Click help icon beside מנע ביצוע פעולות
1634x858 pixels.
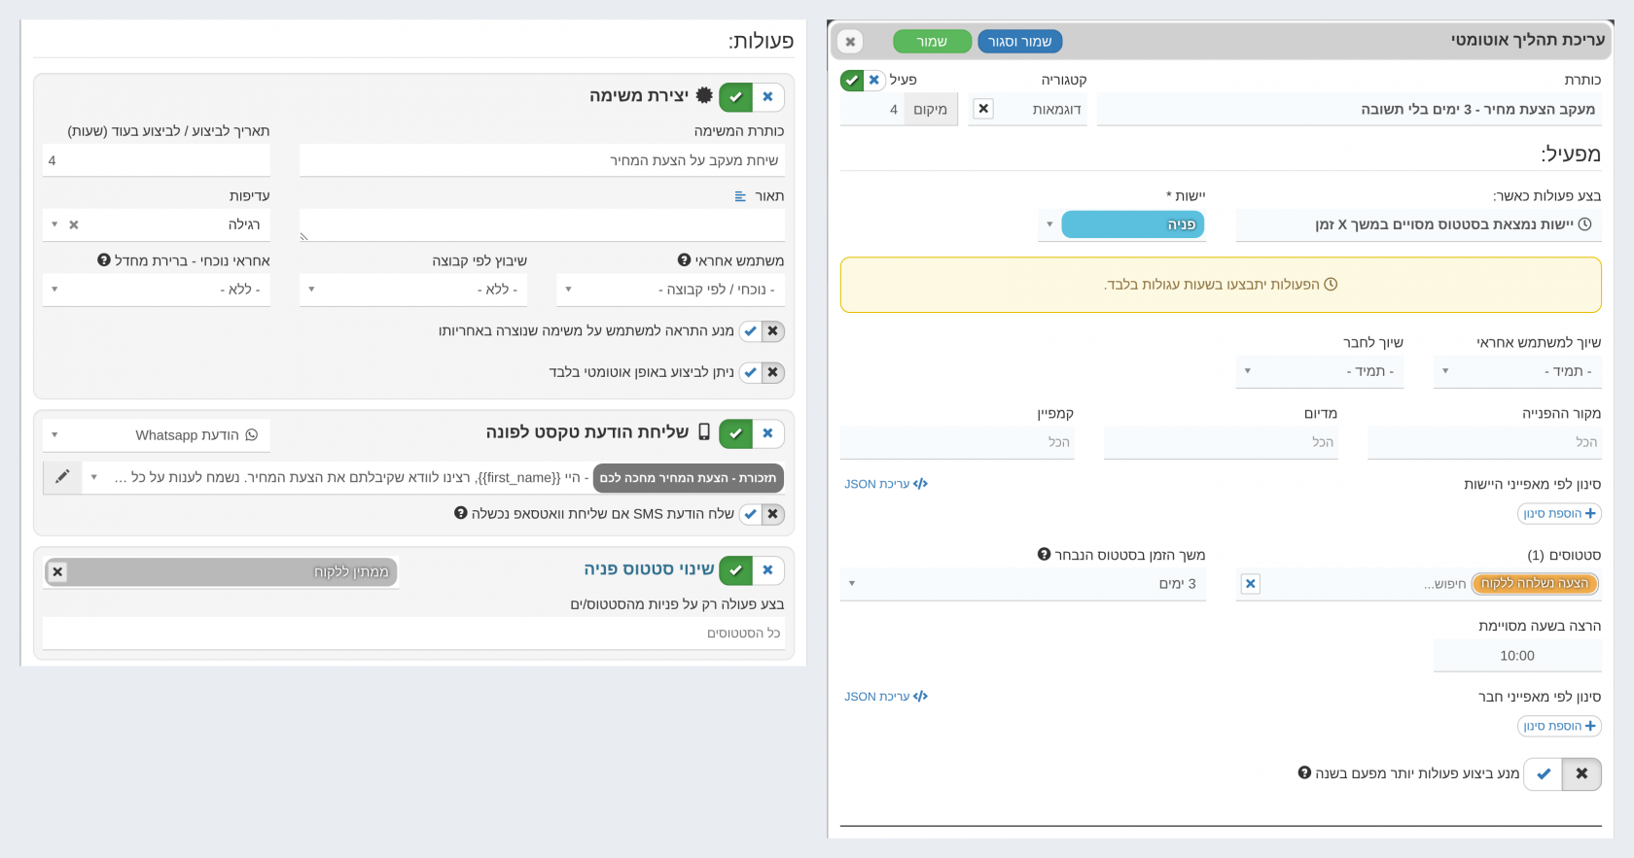(1304, 772)
